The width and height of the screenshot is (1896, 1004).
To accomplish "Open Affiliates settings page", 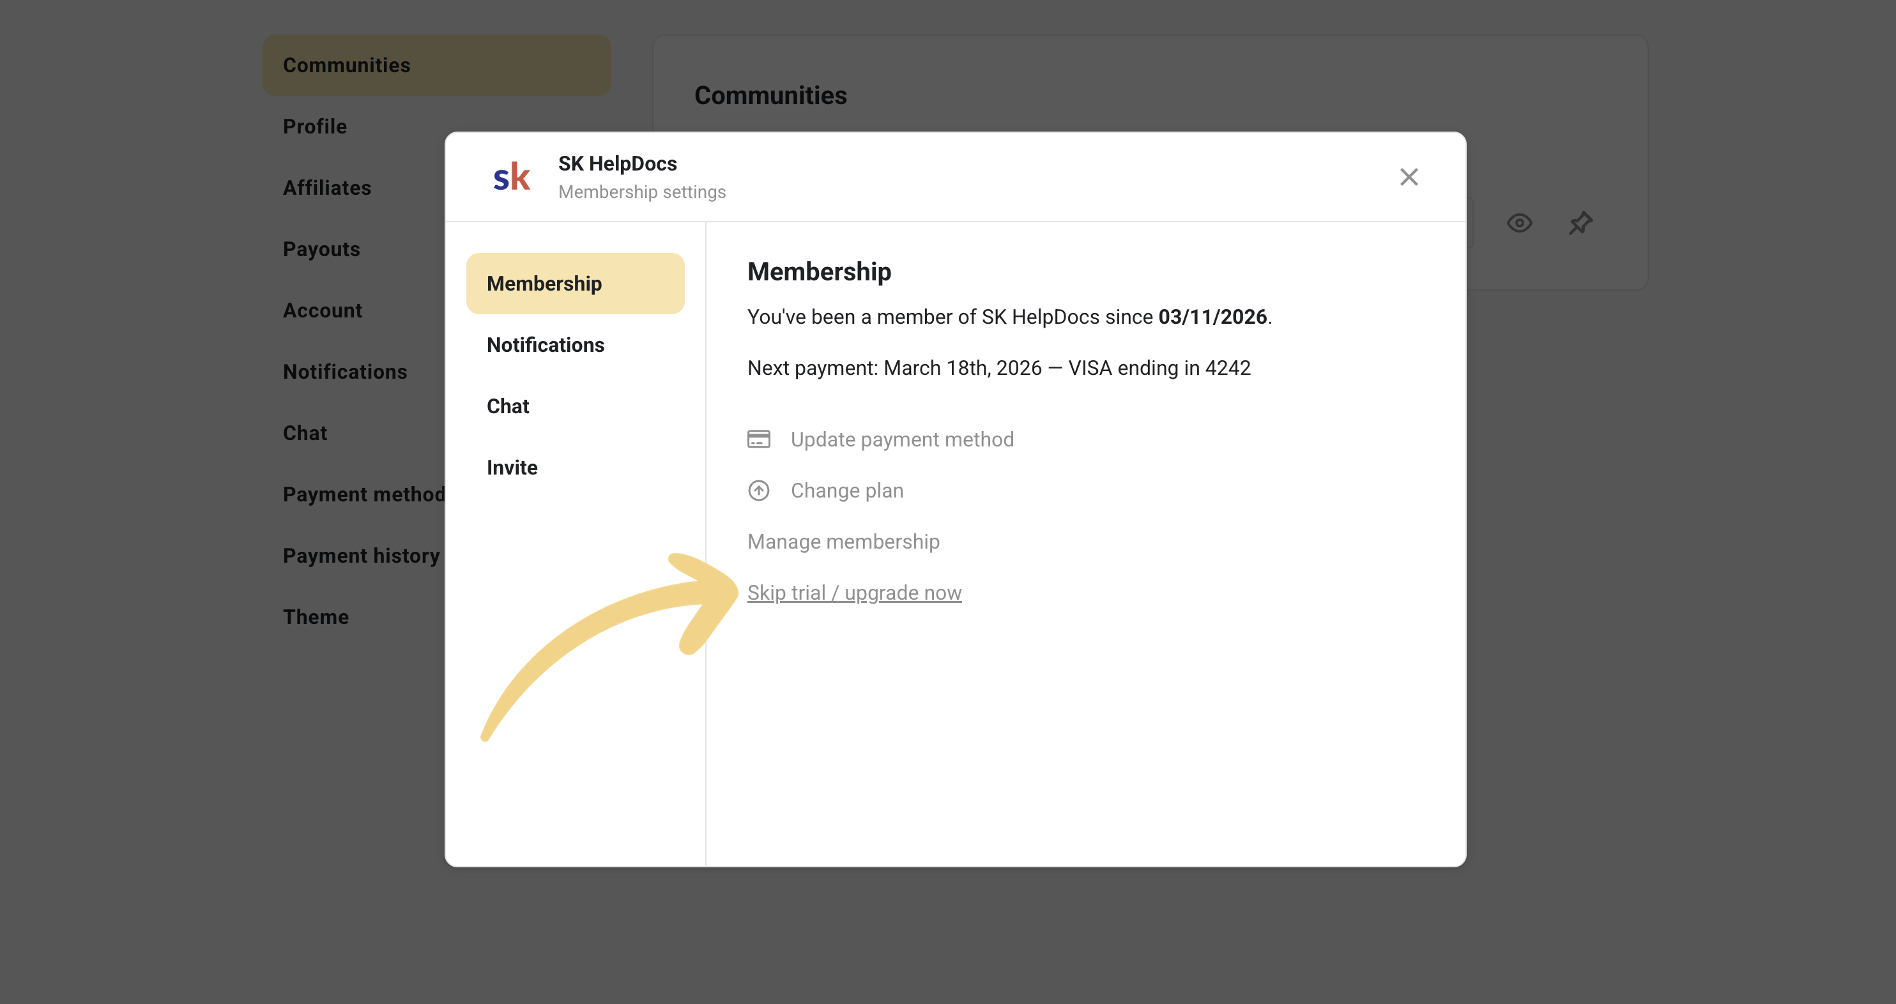I will click(x=327, y=188).
